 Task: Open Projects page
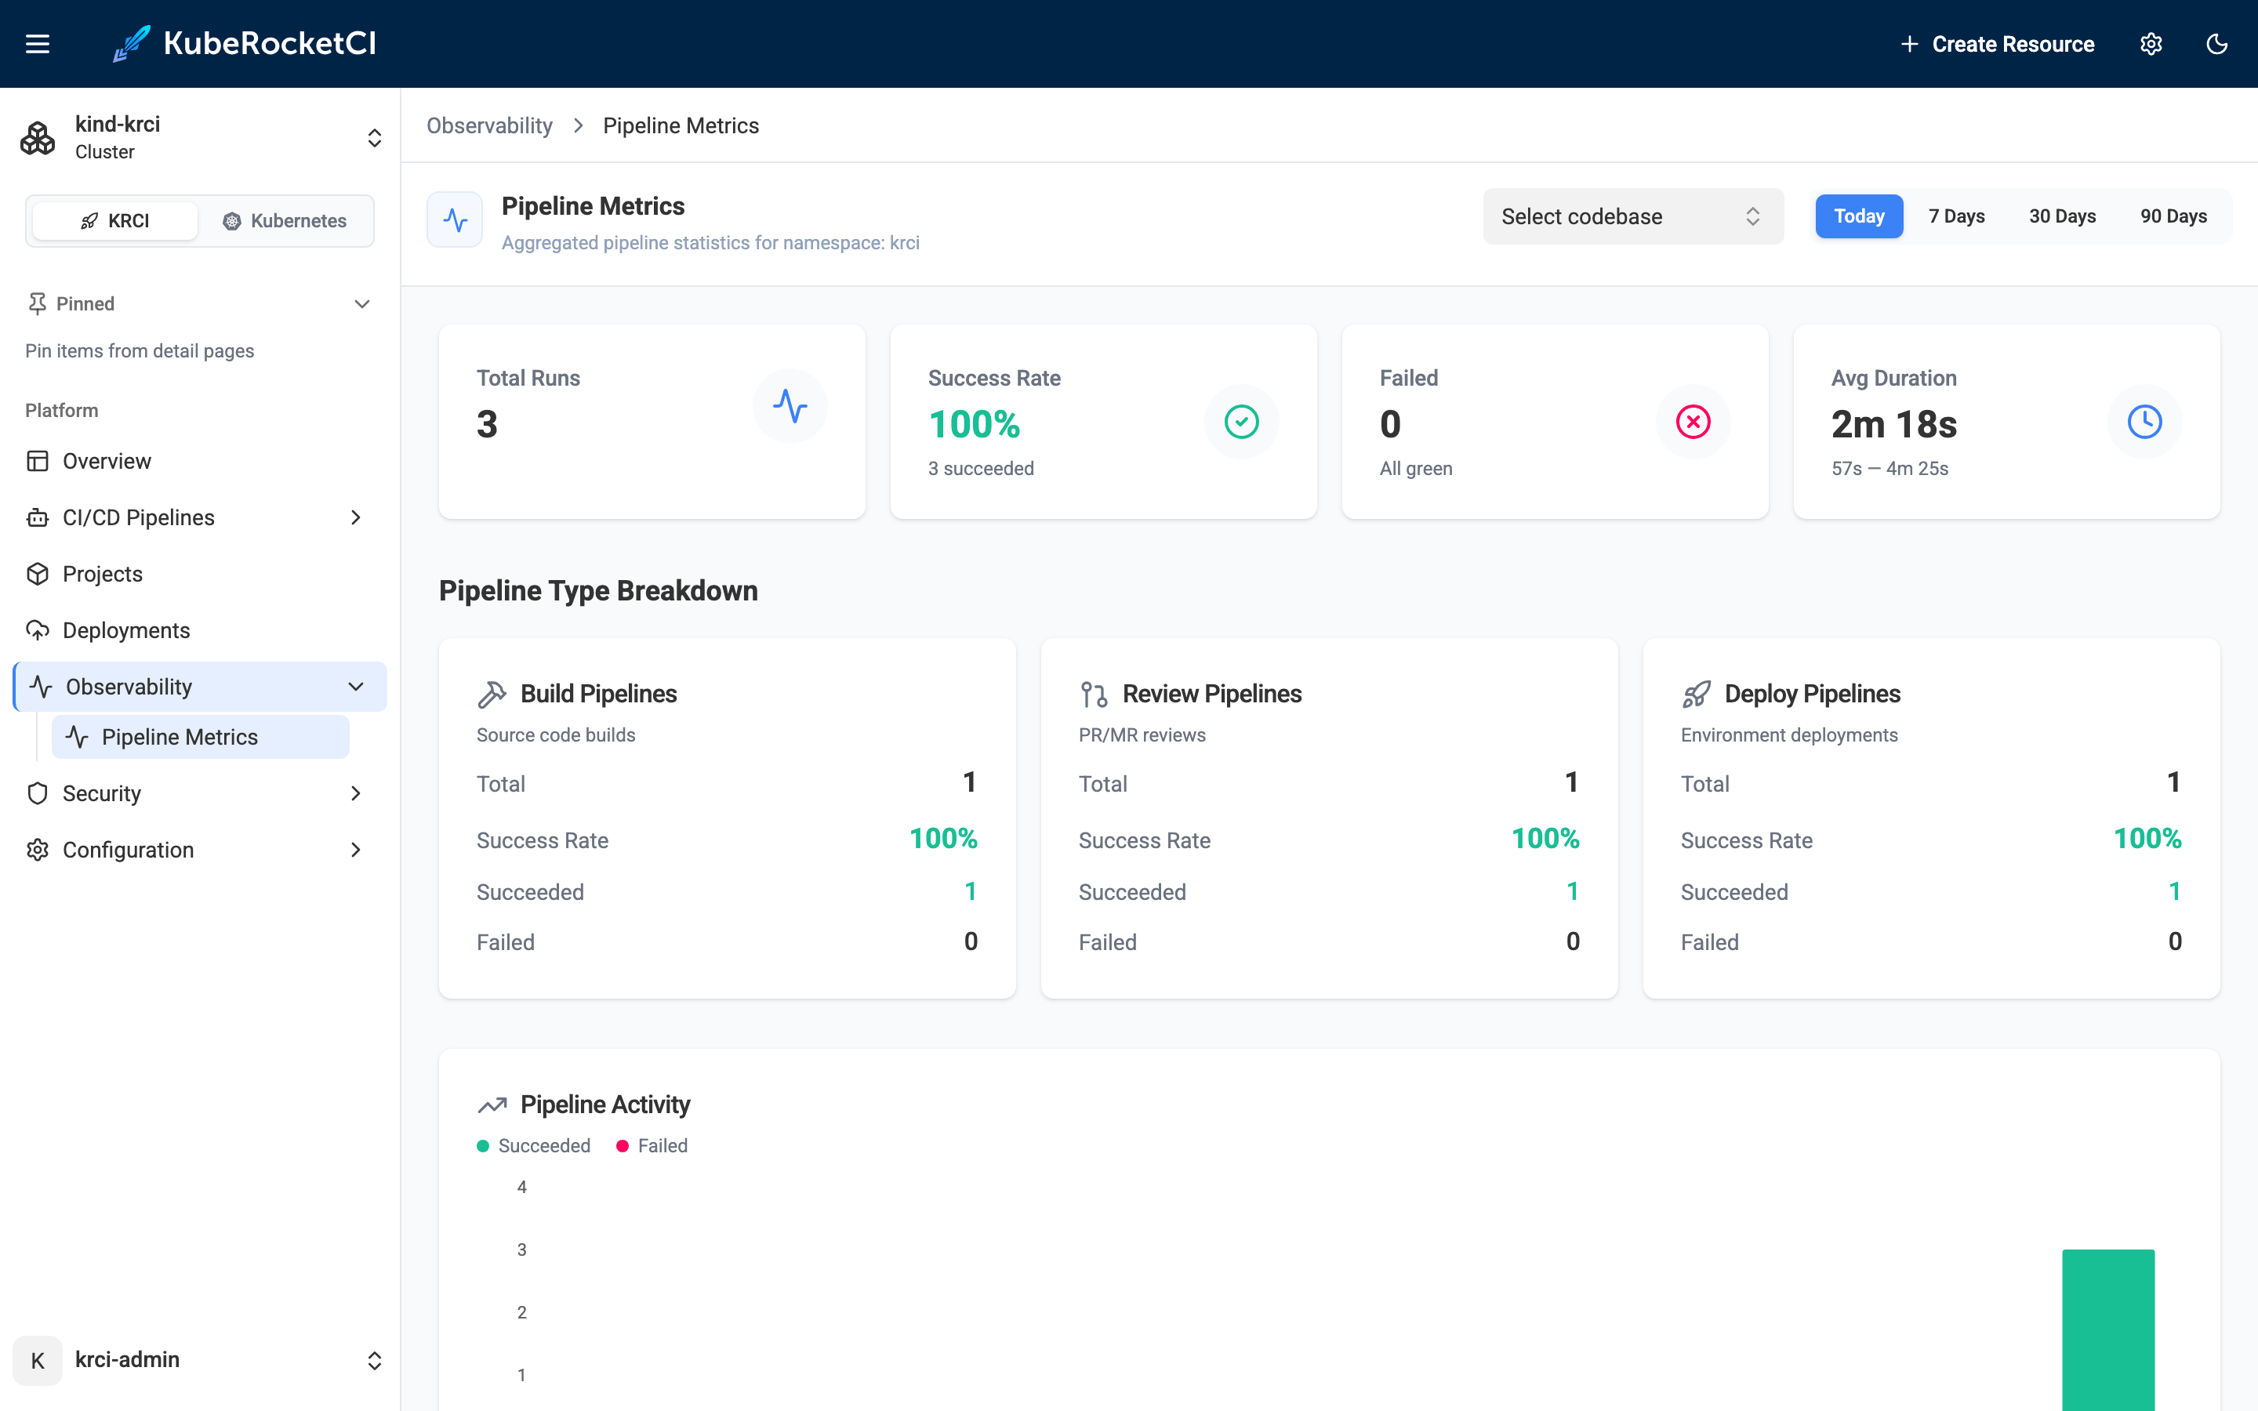(198, 574)
